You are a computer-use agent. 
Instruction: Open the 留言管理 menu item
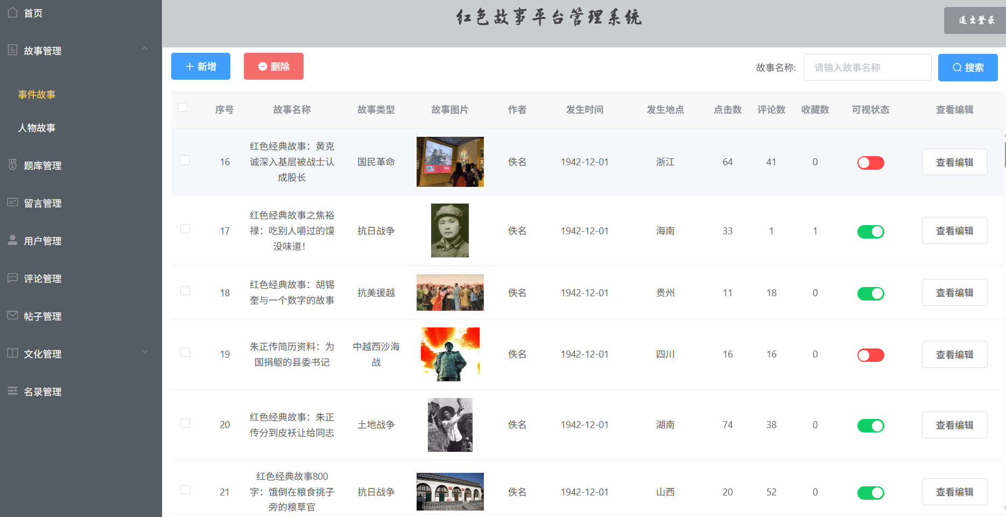(43, 203)
